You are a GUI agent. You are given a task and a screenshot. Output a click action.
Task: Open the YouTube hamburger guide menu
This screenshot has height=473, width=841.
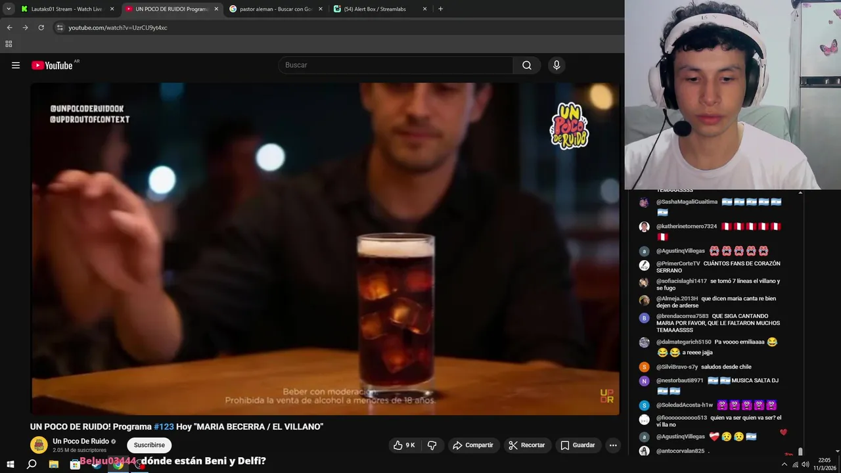[16, 65]
